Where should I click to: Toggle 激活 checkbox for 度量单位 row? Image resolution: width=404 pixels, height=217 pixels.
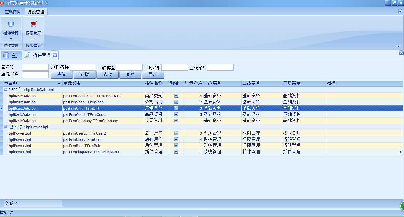[176, 108]
